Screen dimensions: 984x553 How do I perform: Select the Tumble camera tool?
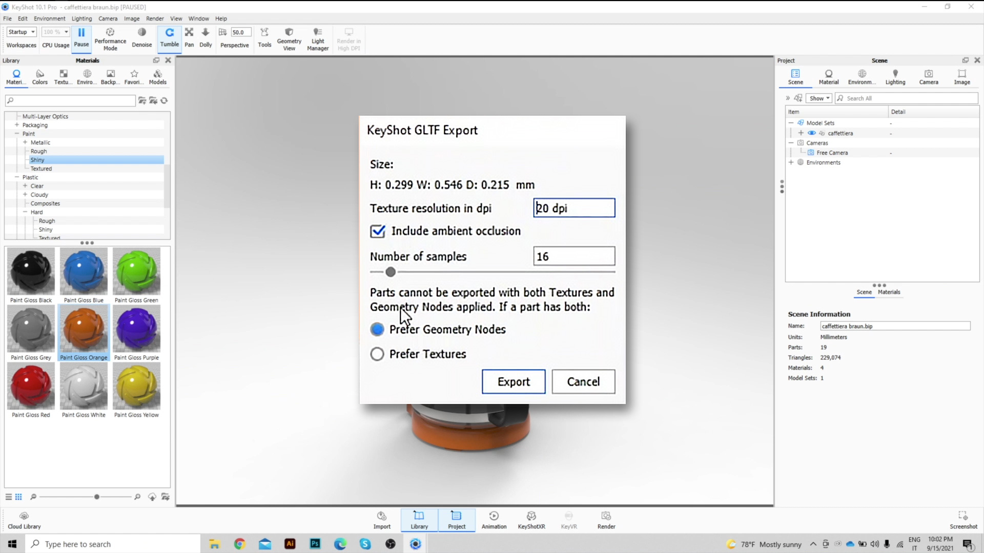(x=170, y=38)
